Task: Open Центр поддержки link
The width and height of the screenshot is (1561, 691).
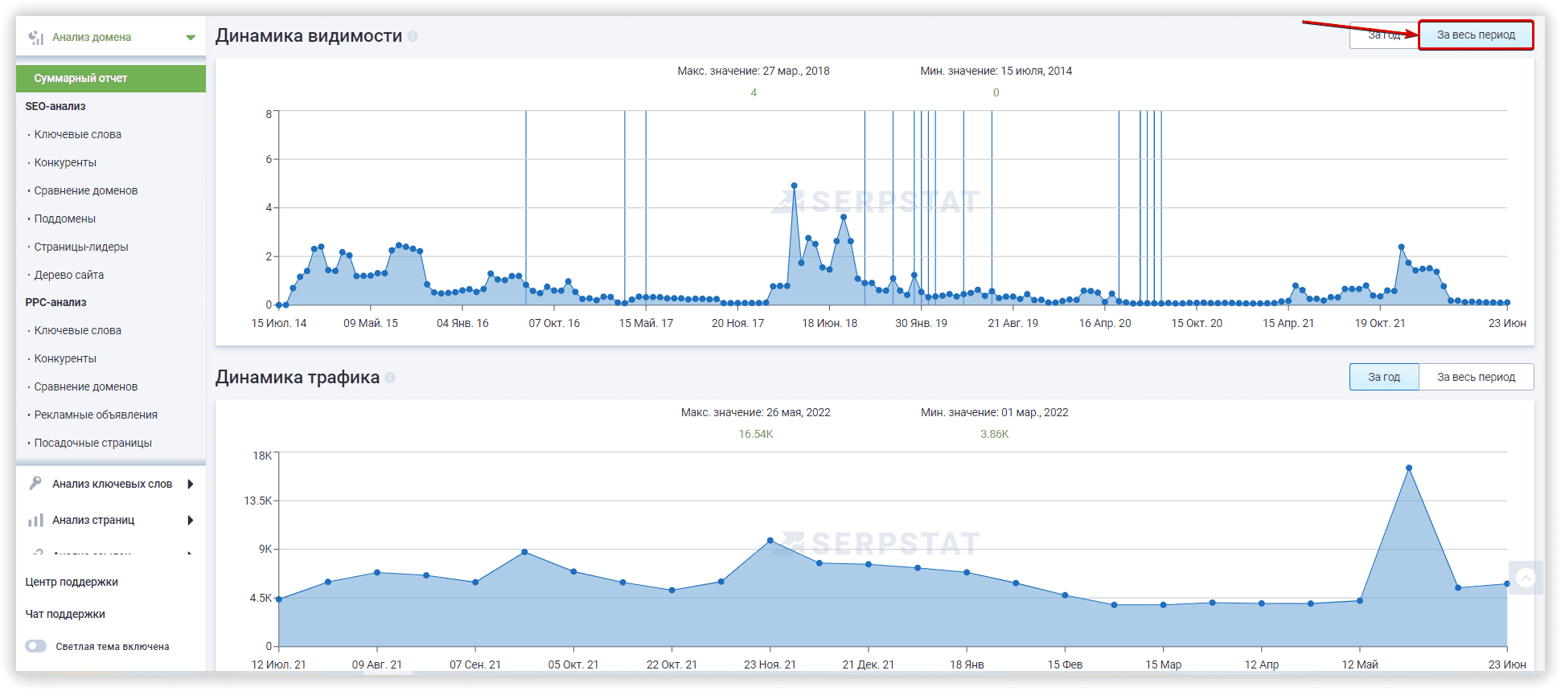Action: [x=72, y=582]
